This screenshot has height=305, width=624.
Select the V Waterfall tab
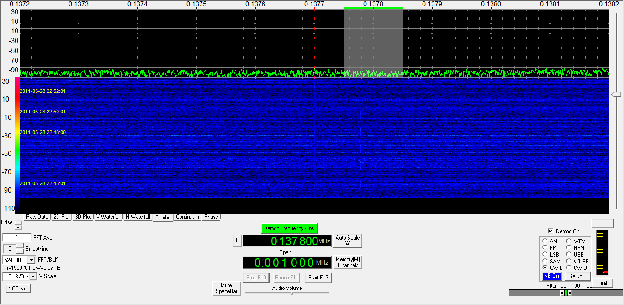point(108,217)
